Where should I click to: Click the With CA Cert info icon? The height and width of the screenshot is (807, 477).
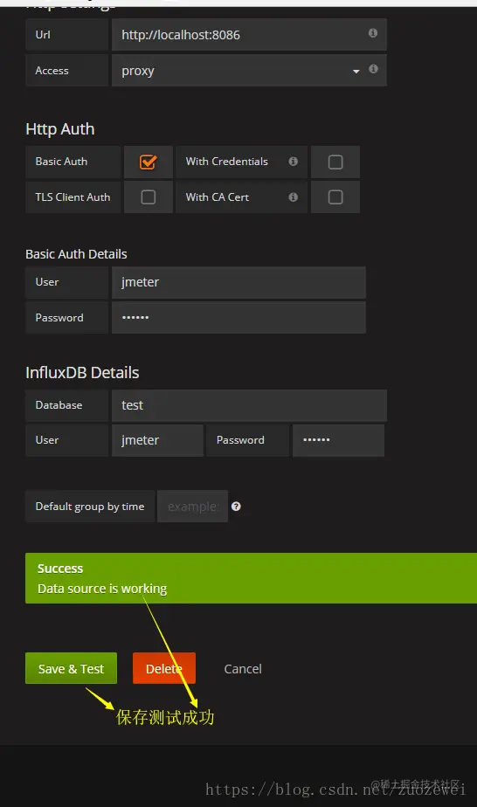click(x=294, y=197)
